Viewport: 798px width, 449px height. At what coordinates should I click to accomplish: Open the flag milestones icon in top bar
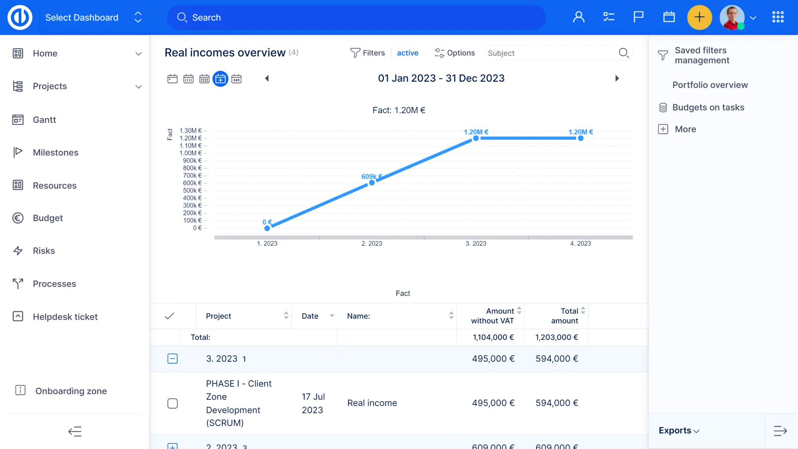click(638, 17)
